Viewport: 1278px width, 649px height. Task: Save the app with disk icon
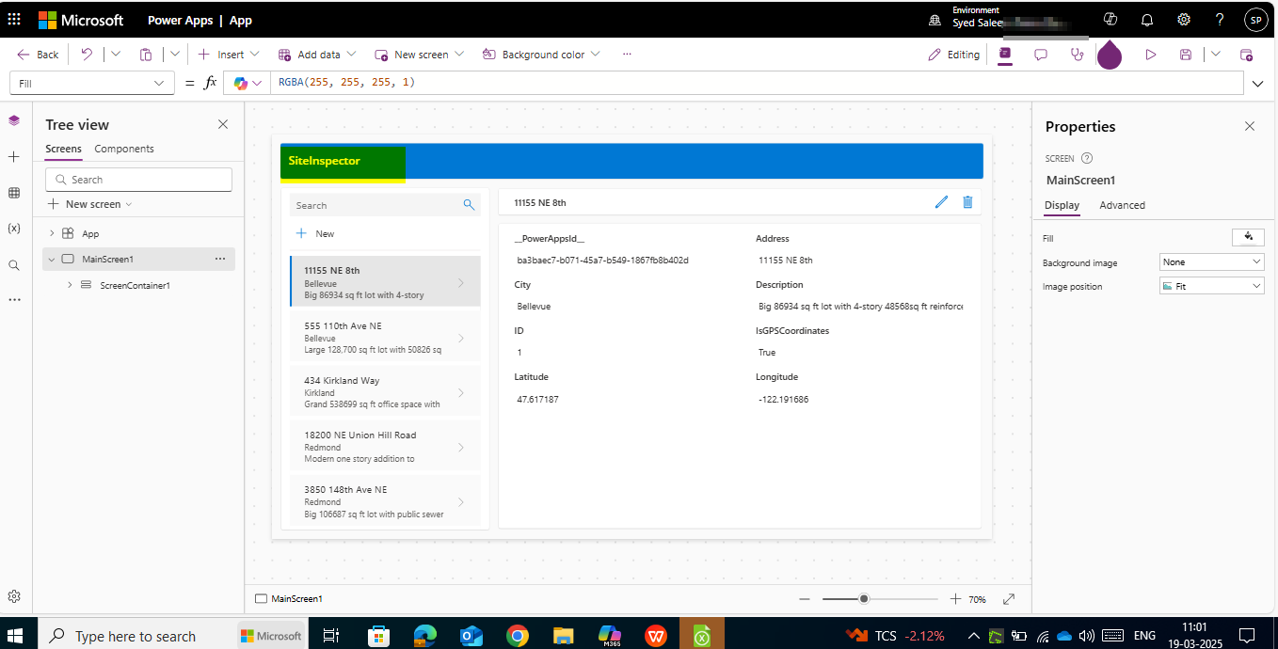(1186, 55)
